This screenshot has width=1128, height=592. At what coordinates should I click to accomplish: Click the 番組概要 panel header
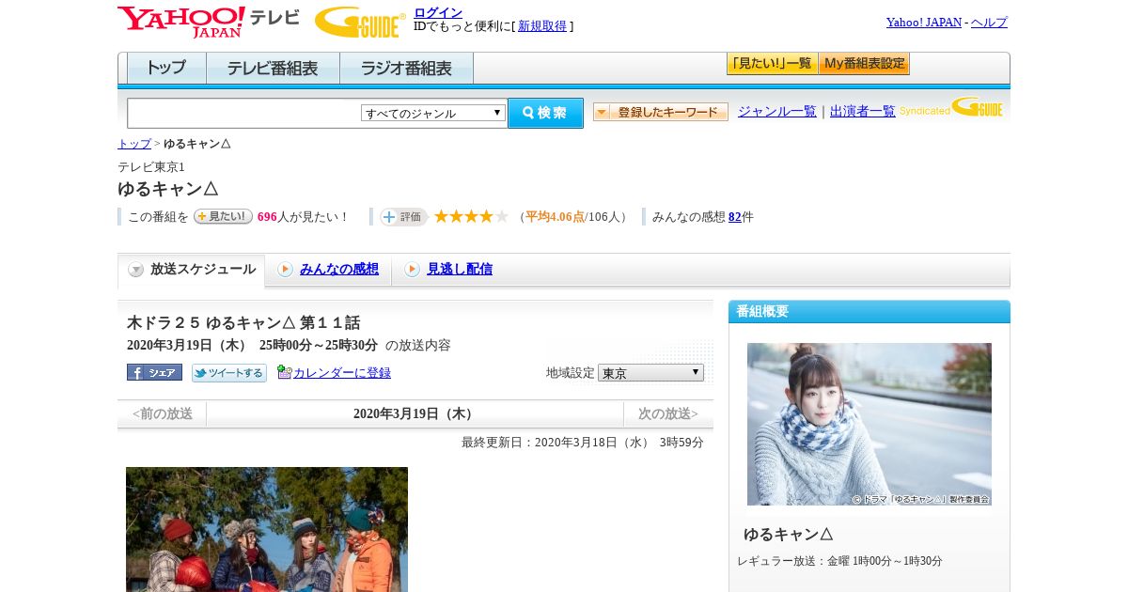click(x=869, y=311)
